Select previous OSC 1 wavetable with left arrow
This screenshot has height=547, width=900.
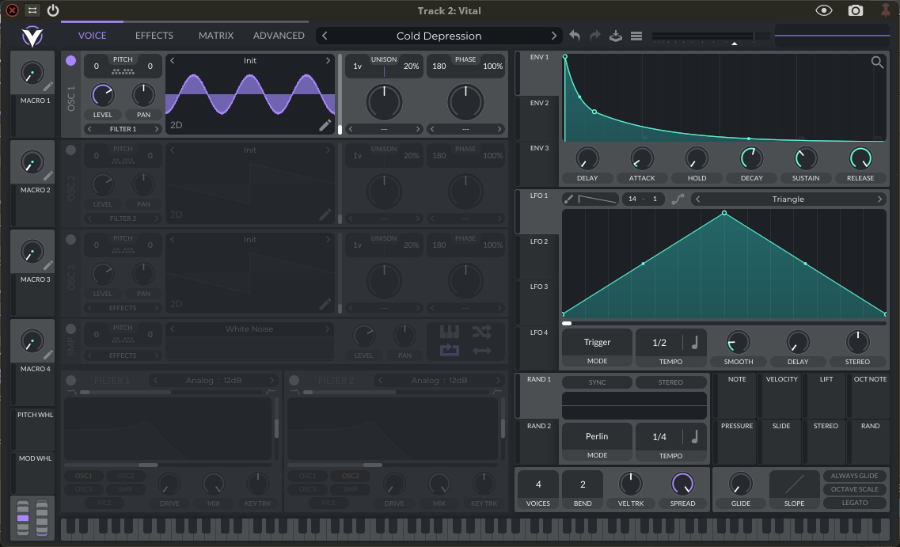(x=173, y=61)
